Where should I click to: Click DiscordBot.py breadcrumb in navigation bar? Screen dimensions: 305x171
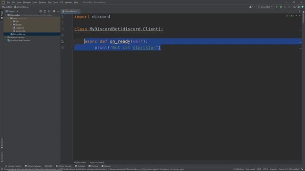click(21, 7)
